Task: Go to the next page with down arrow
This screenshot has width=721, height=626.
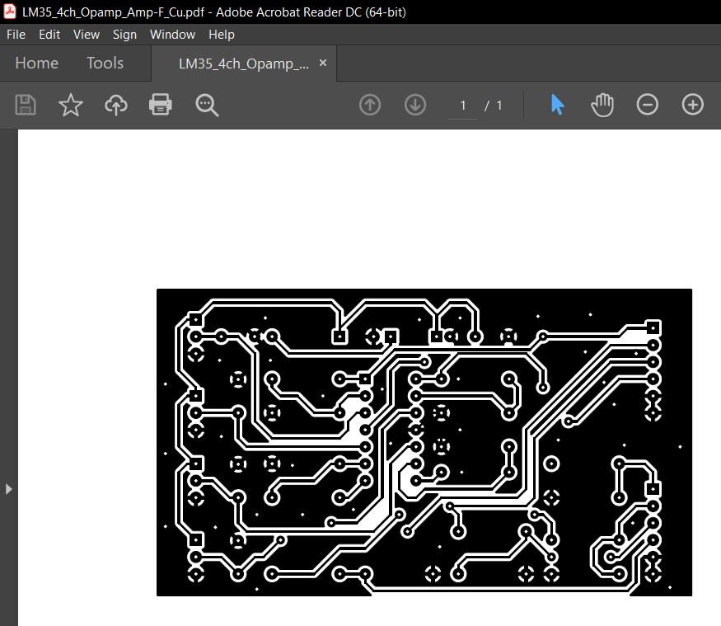Action: click(414, 105)
